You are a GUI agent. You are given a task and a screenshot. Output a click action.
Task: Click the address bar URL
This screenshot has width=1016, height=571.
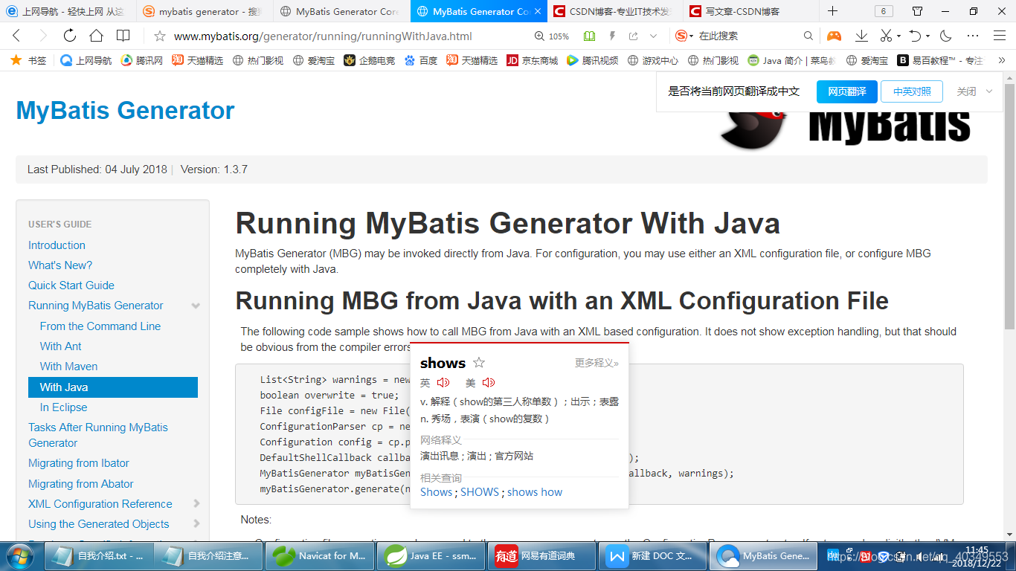pos(323,36)
